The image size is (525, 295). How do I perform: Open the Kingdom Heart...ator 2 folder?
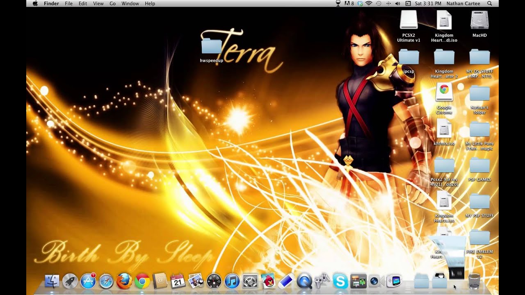444,57
